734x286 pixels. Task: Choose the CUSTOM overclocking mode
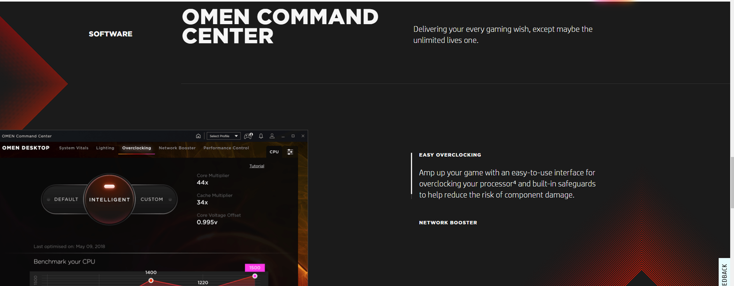click(152, 200)
